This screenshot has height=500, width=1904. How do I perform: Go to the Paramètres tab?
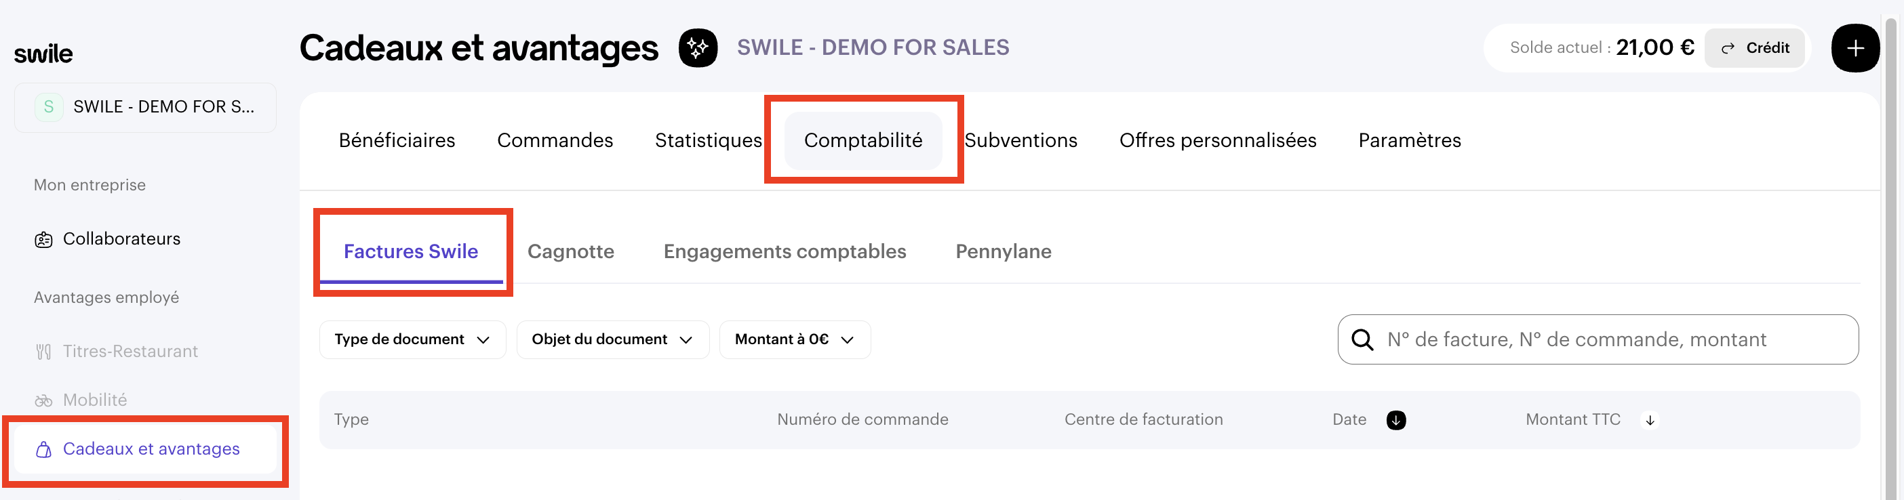[x=1409, y=140]
